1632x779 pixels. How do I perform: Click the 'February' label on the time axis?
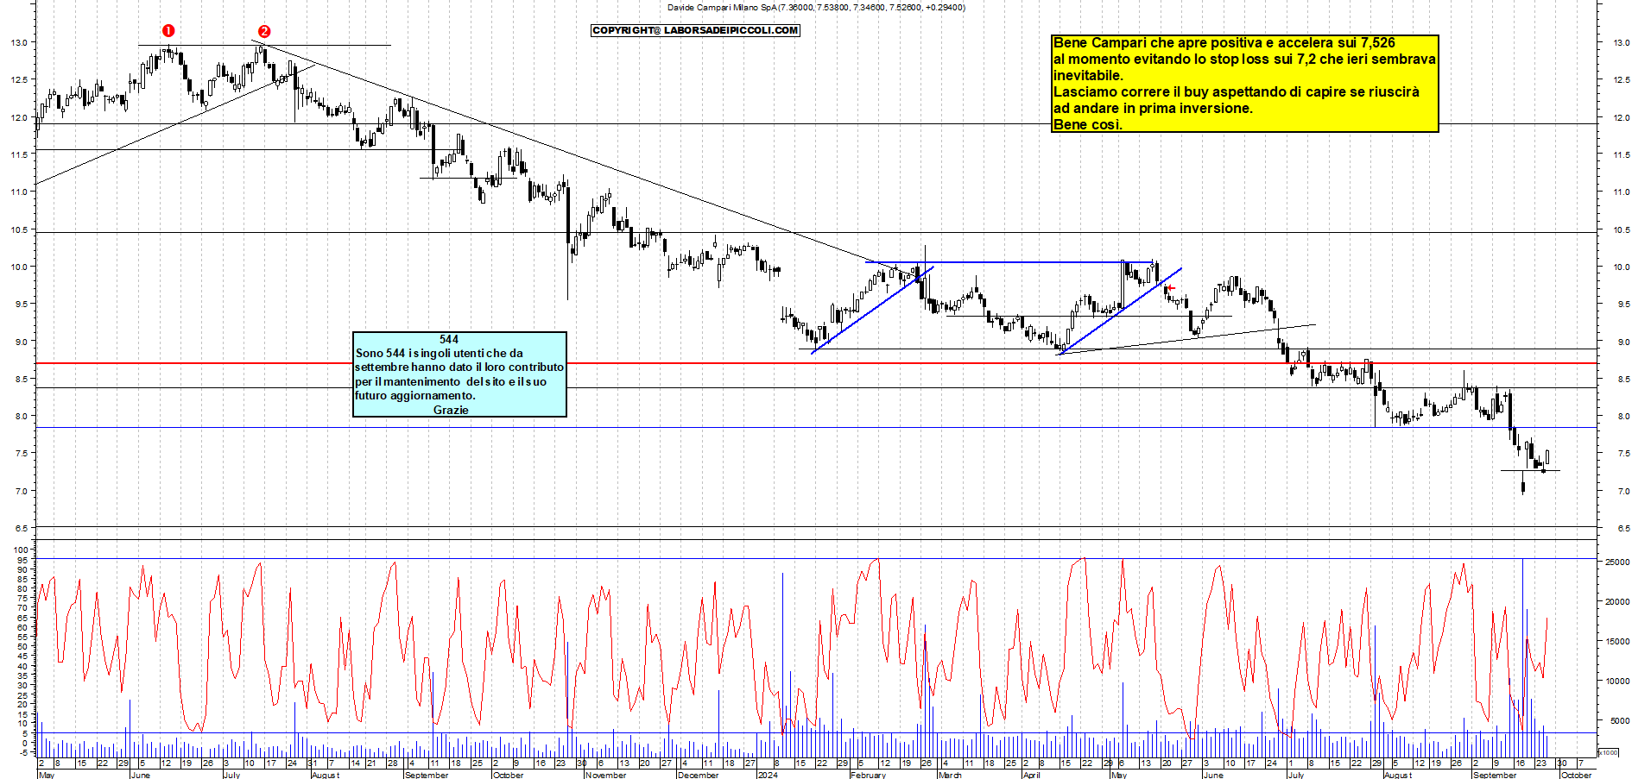pyautogui.click(x=868, y=775)
